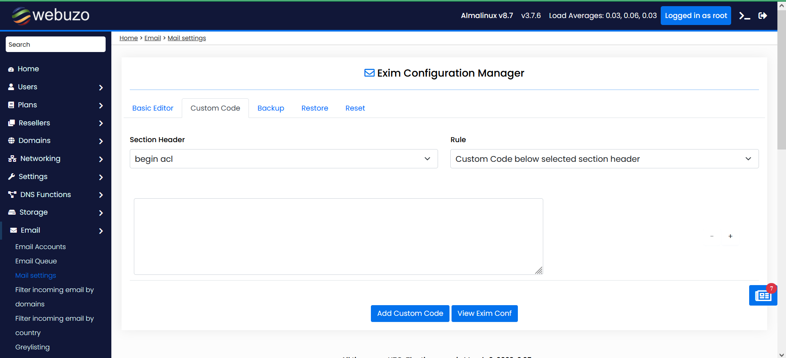
Task: Open the Rule dropdown
Action: (x=604, y=159)
